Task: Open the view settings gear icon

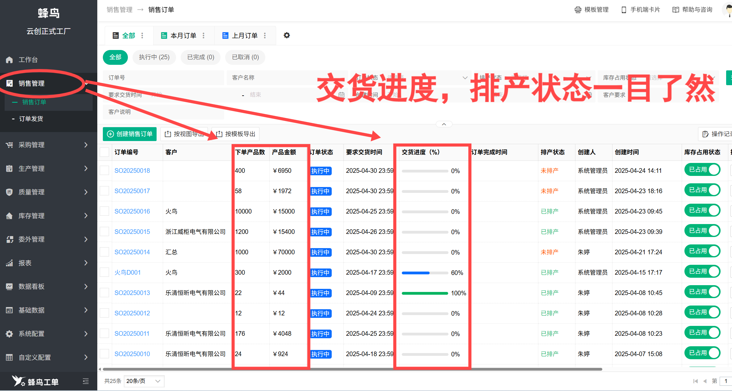Action: pyautogui.click(x=287, y=35)
